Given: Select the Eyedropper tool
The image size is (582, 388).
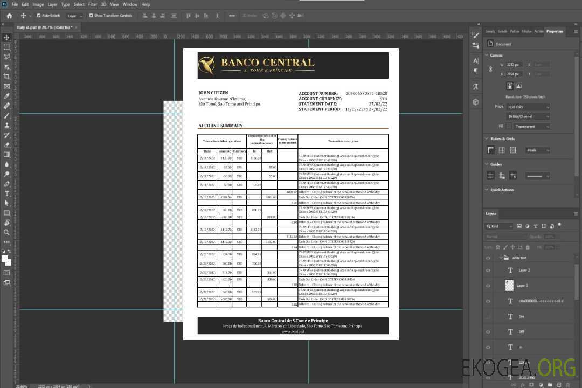Looking at the screenshot, I should (x=6, y=96).
